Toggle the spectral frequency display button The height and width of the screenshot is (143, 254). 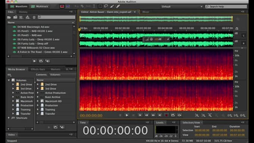coord(62,6)
